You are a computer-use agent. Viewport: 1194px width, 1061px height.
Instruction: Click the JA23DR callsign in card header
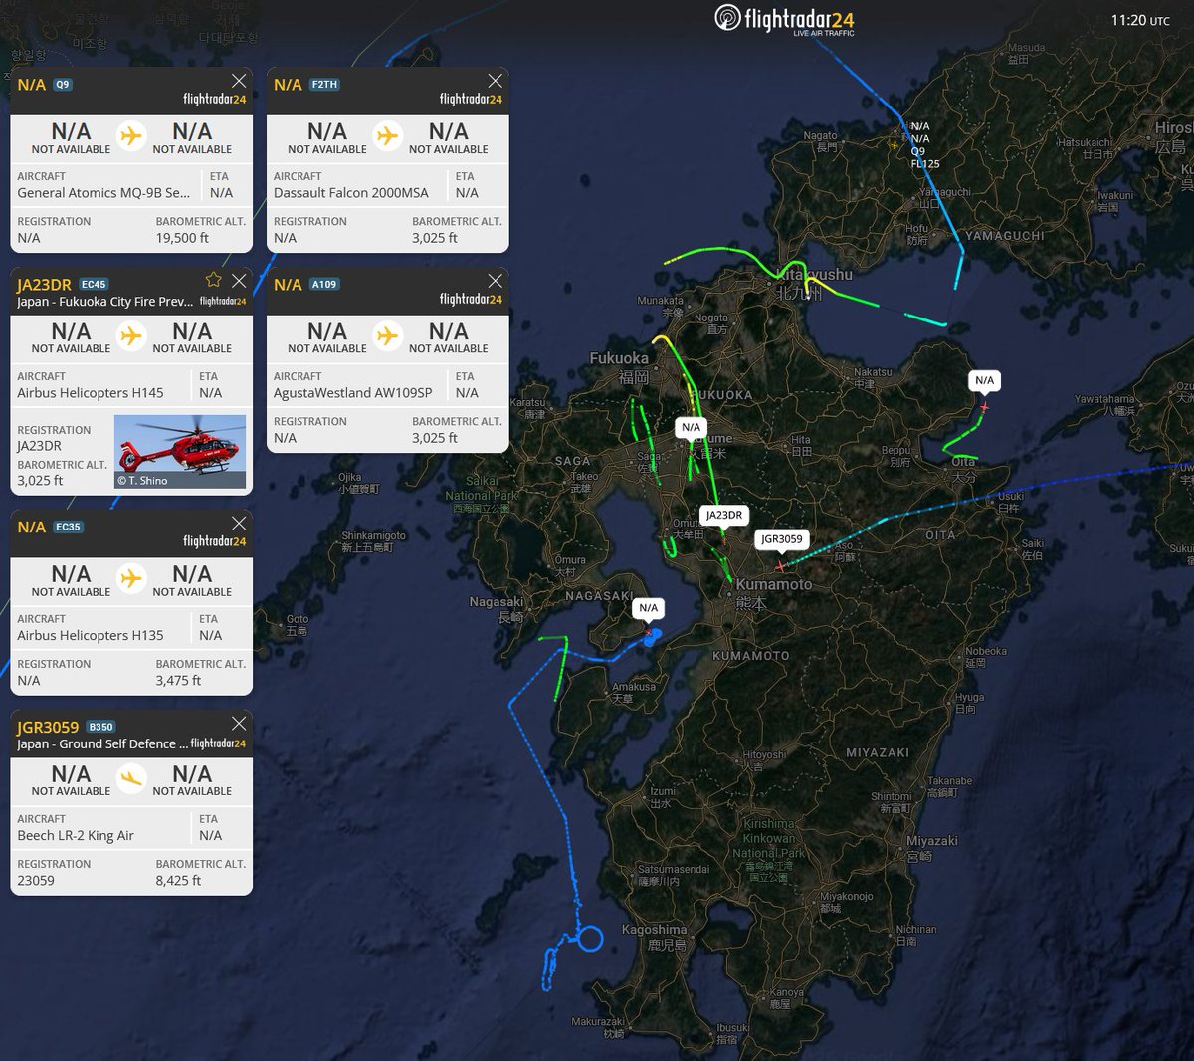point(44,285)
